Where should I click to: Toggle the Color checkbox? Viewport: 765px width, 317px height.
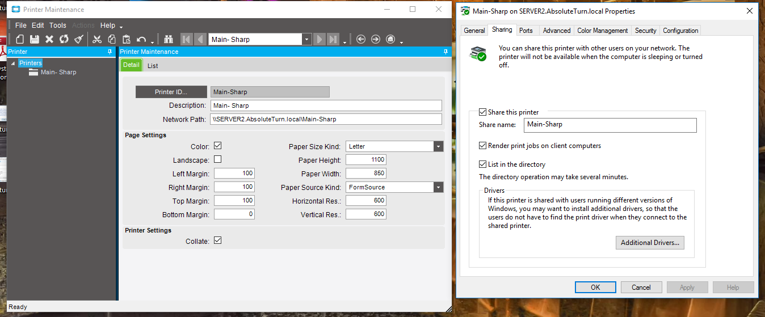point(217,146)
